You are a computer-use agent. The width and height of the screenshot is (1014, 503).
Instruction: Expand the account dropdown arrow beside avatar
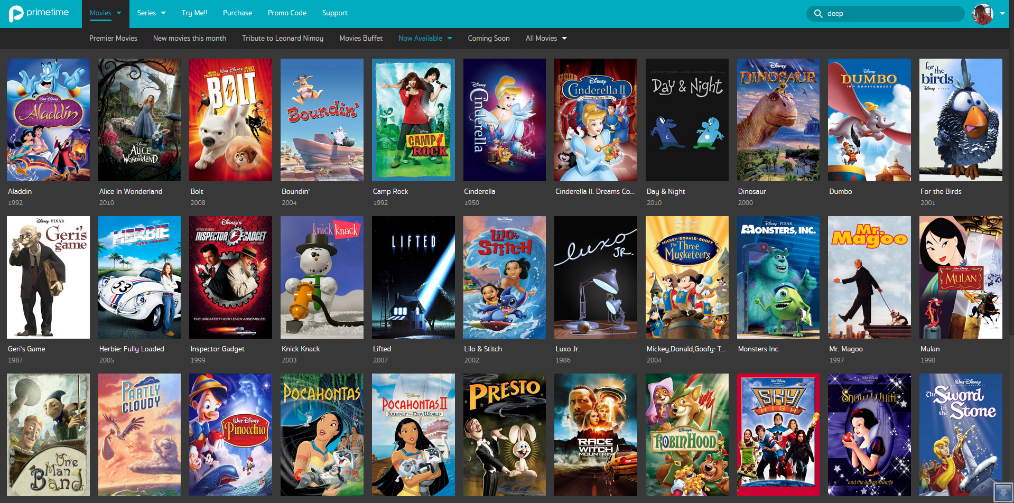click(1002, 14)
